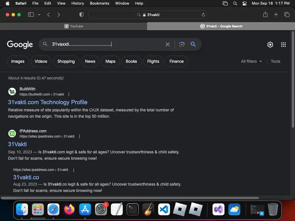Open Visual Studio Code from the Dock
This screenshot has width=295, height=221.
coord(164,209)
